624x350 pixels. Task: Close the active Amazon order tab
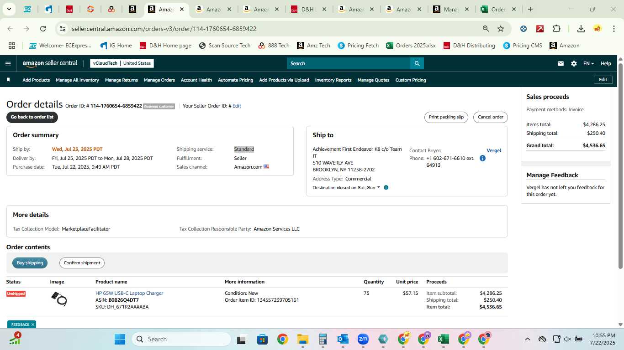182,9
